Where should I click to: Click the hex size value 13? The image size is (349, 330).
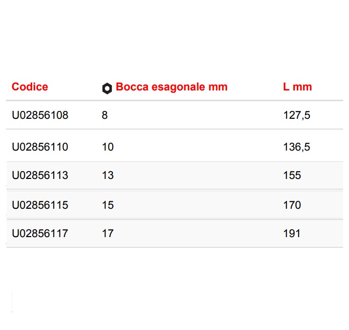tap(108, 175)
